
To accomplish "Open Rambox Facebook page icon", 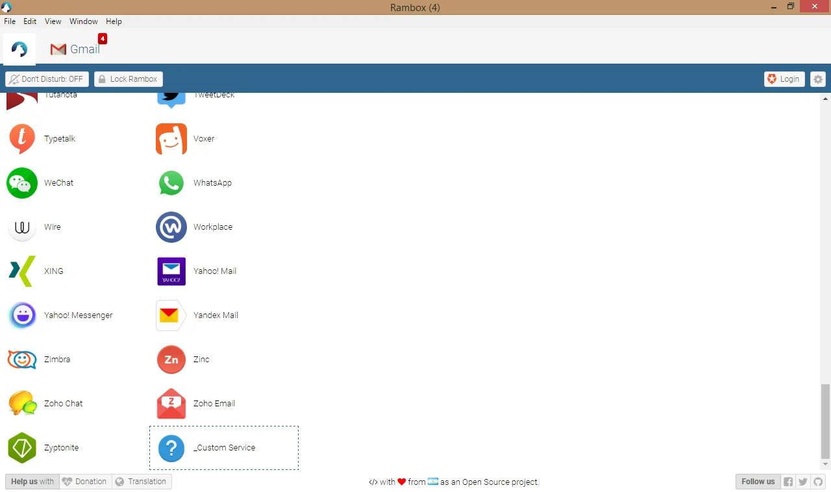I will [788, 482].
